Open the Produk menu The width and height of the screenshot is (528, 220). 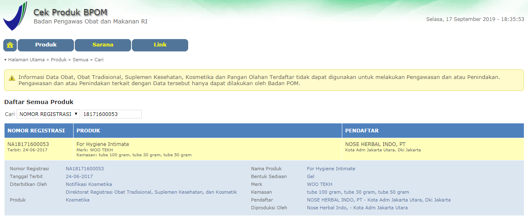(x=46, y=45)
